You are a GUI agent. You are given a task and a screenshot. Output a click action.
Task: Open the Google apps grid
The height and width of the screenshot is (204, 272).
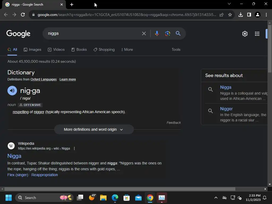[257, 34]
